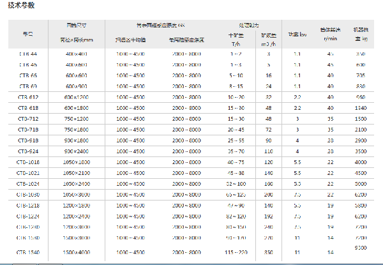Screen dimensions: 383x265
Task: Click the 10~20 capacity value
Action: [x=236, y=97]
